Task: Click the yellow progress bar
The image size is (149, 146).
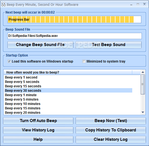Action: click(74, 20)
